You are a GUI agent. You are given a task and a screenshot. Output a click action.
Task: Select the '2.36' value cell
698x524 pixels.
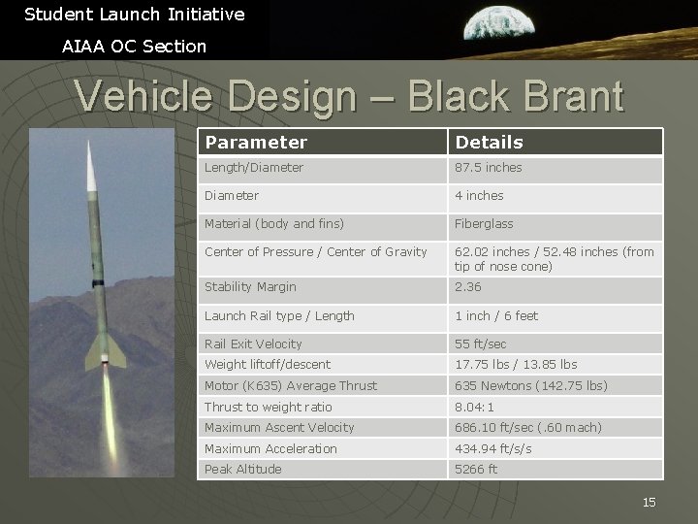tap(555, 290)
